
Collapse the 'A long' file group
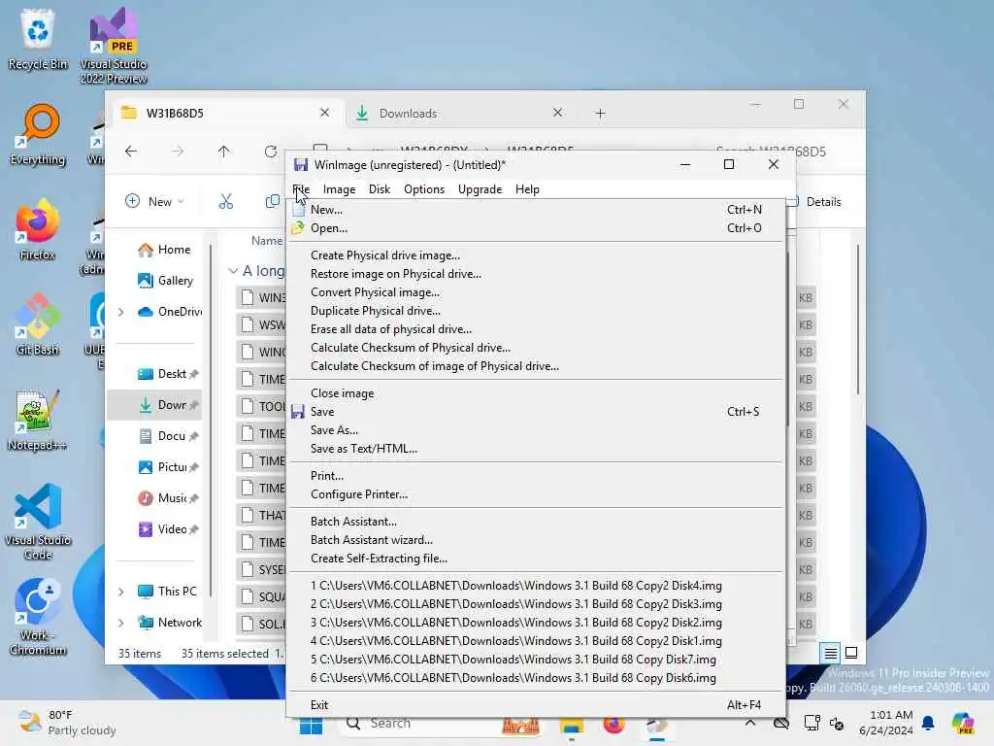[x=233, y=271]
